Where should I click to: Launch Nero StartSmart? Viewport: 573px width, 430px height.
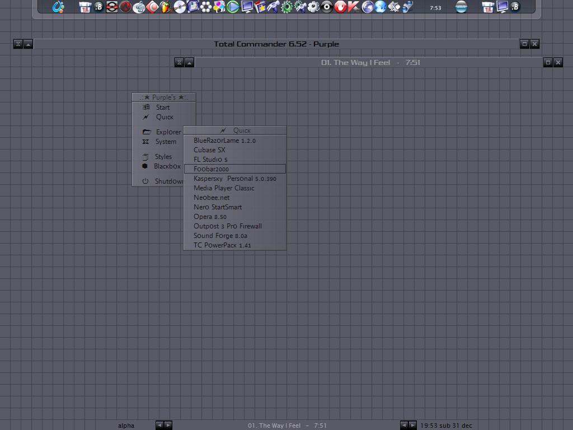(235, 207)
